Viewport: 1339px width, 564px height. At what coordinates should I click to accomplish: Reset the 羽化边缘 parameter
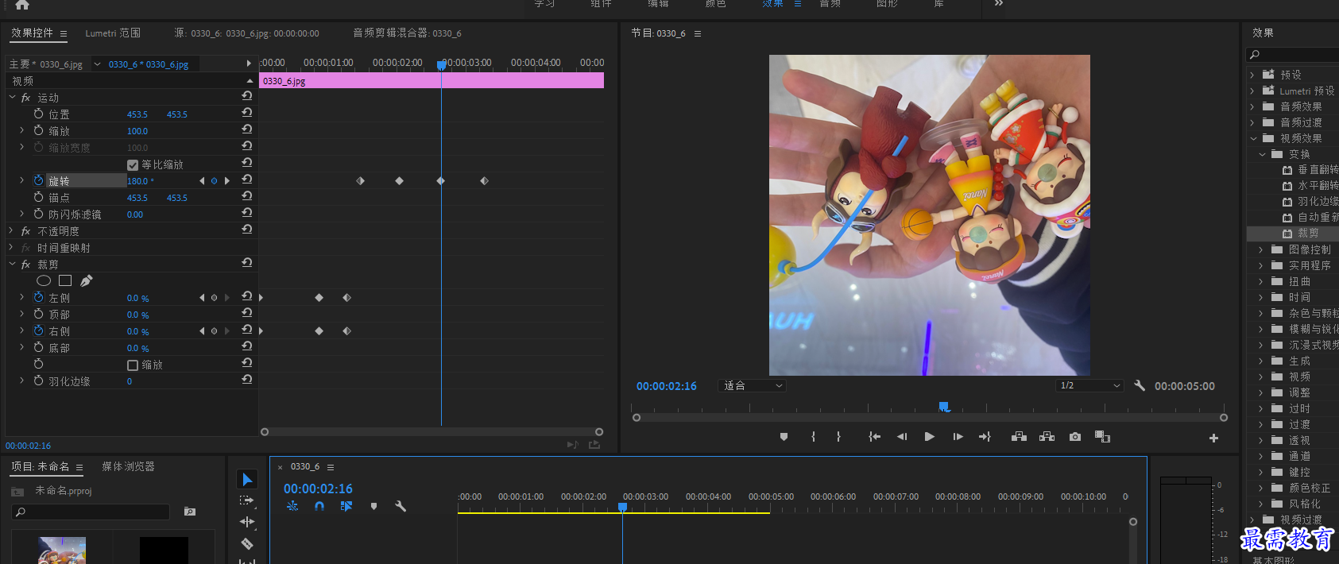[x=247, y=380]
